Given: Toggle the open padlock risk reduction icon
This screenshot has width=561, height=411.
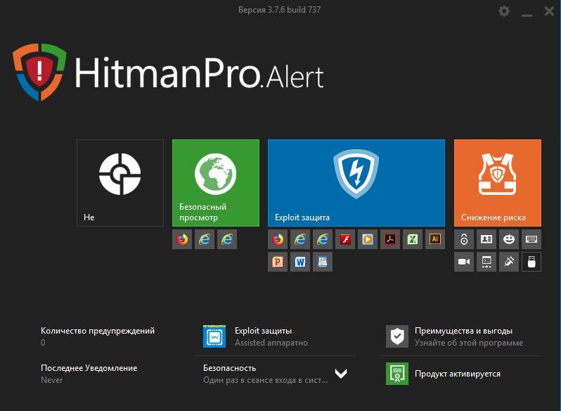Looking at the screenshot, I should 464,239.
